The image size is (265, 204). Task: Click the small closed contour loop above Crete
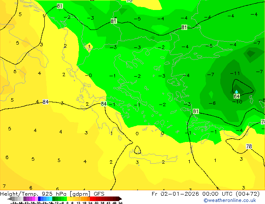pos(138,150)
